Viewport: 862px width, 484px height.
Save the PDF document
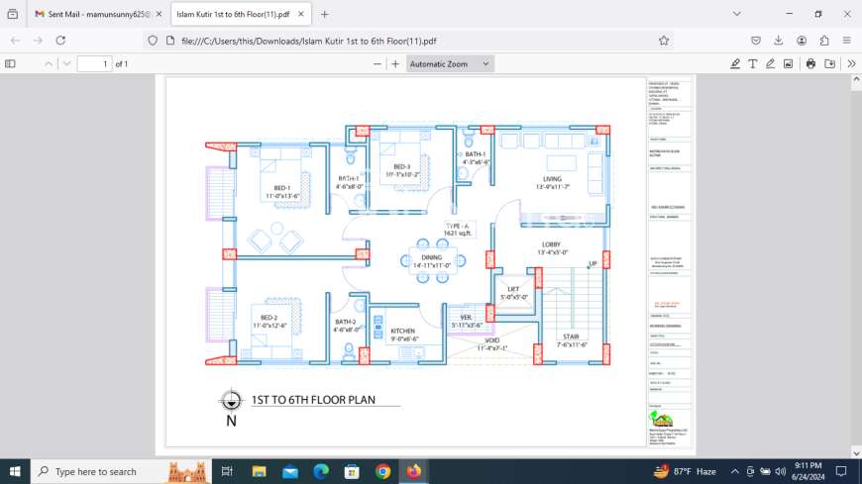830,63
